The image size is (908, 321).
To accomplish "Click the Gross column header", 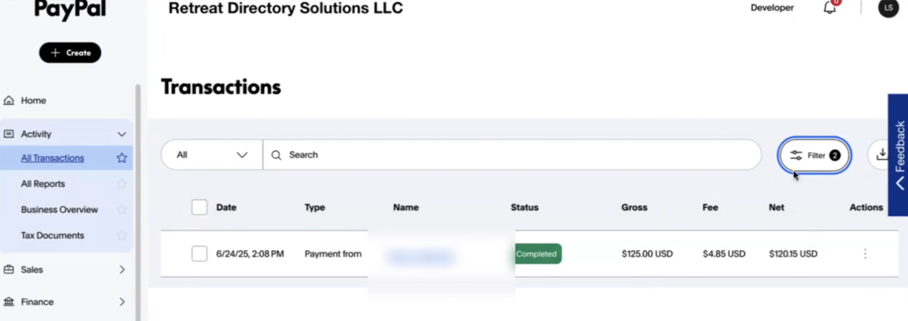I will [634, 207].
